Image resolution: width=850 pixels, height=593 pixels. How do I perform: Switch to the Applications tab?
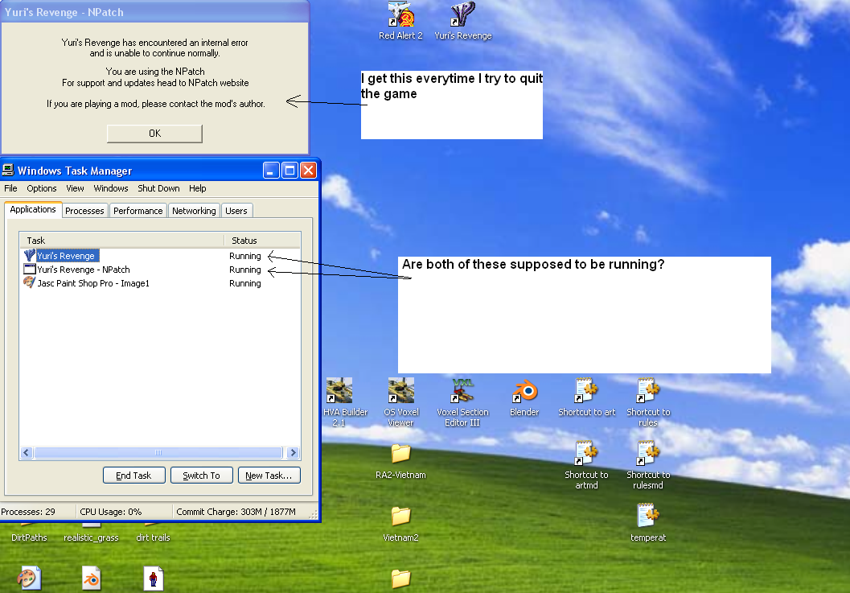click(33, 209)
